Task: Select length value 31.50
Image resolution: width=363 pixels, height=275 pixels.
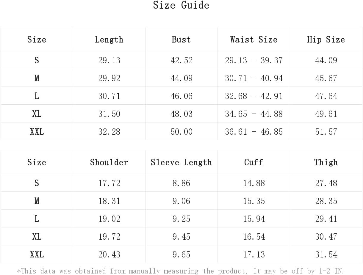Action: (109, 114)
